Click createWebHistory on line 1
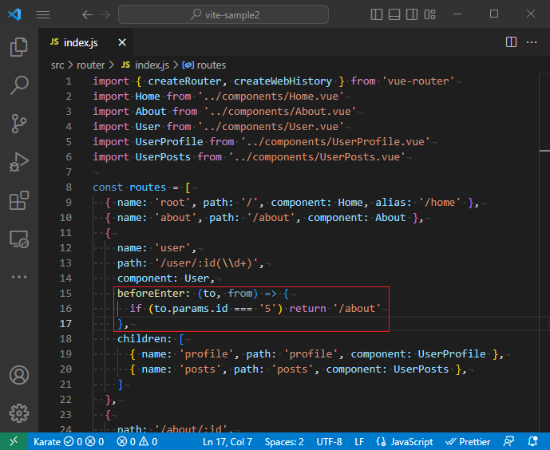550x450 pixels. [283, 81]
